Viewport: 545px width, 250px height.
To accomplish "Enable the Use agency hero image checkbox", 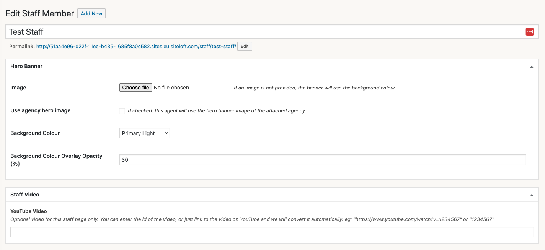I will click(122, 110).
